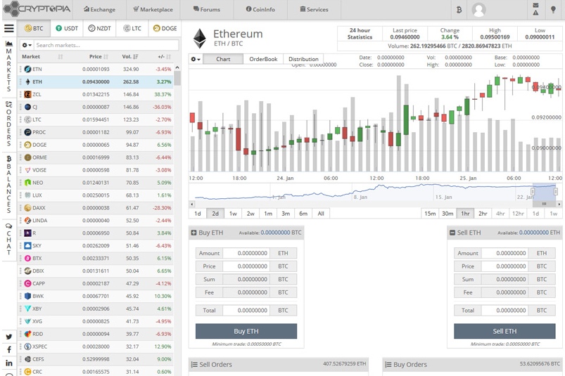Open the Marketplace menu
The height and width of the screenshot is (376, 565).
(153, 9)
